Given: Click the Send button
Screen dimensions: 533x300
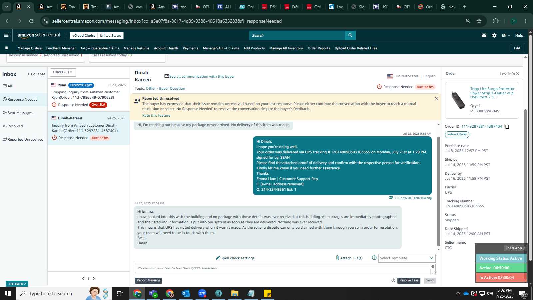Looking at the screenshot, I should point(430,280).
